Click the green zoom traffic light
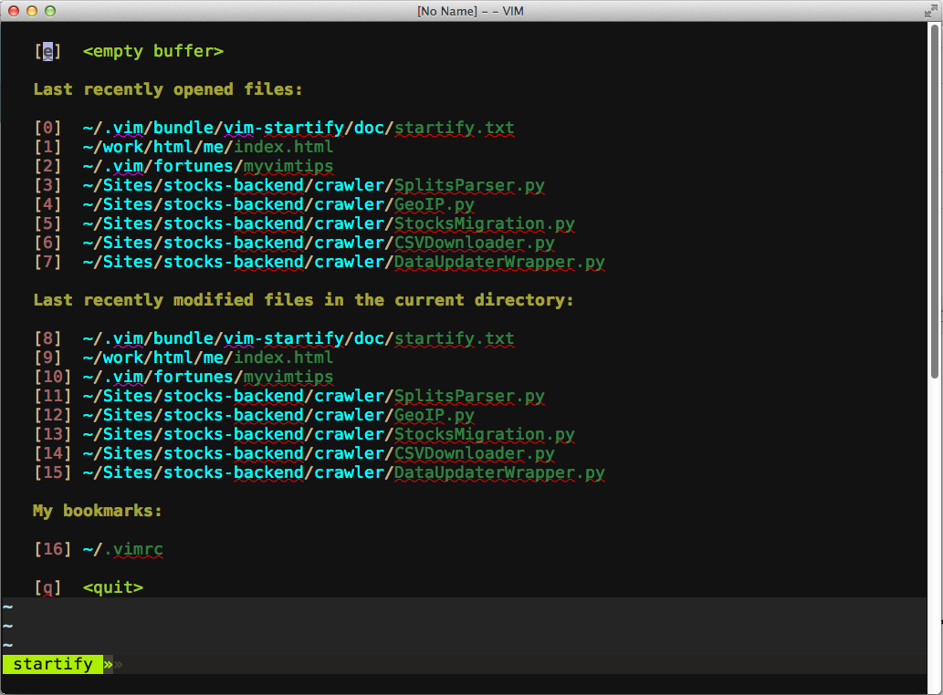 pos(49,10)
